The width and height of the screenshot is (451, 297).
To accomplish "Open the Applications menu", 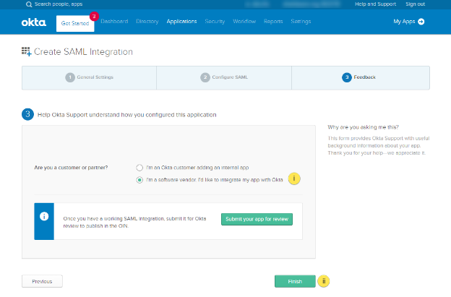I will click(x=182, y=21).
